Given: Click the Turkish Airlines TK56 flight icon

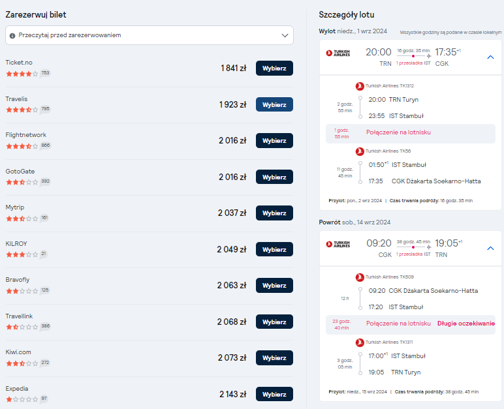Looking at the screenshot, I should click(360, 151).
